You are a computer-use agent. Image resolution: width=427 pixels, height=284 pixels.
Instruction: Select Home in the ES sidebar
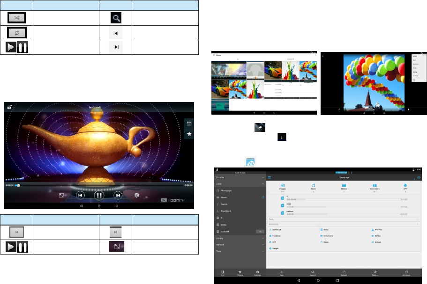coord(240,197)
